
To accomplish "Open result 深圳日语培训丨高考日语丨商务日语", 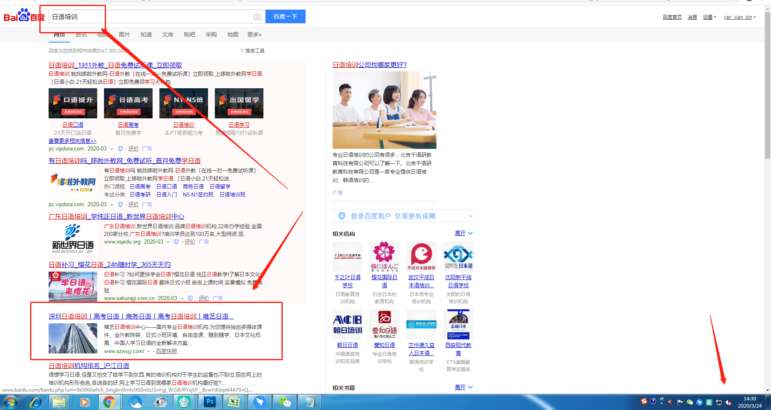I will pos(141,316).
